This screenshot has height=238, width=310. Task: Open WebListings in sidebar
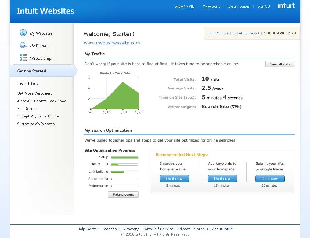click(41, 58)
